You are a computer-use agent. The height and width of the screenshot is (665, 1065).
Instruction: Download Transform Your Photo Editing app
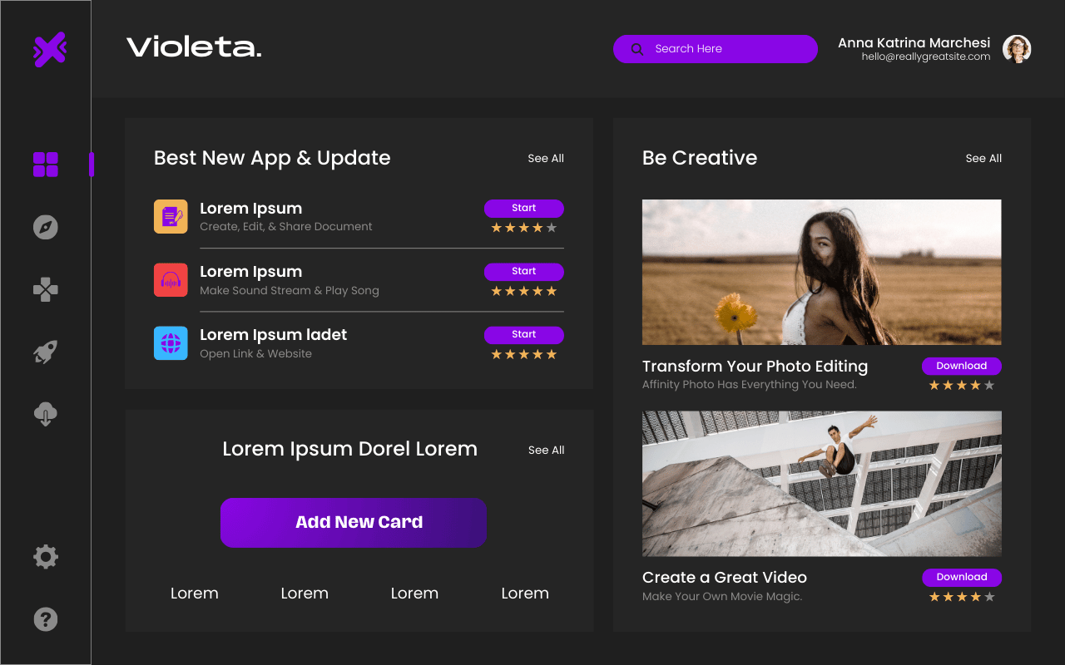point(962,366)
